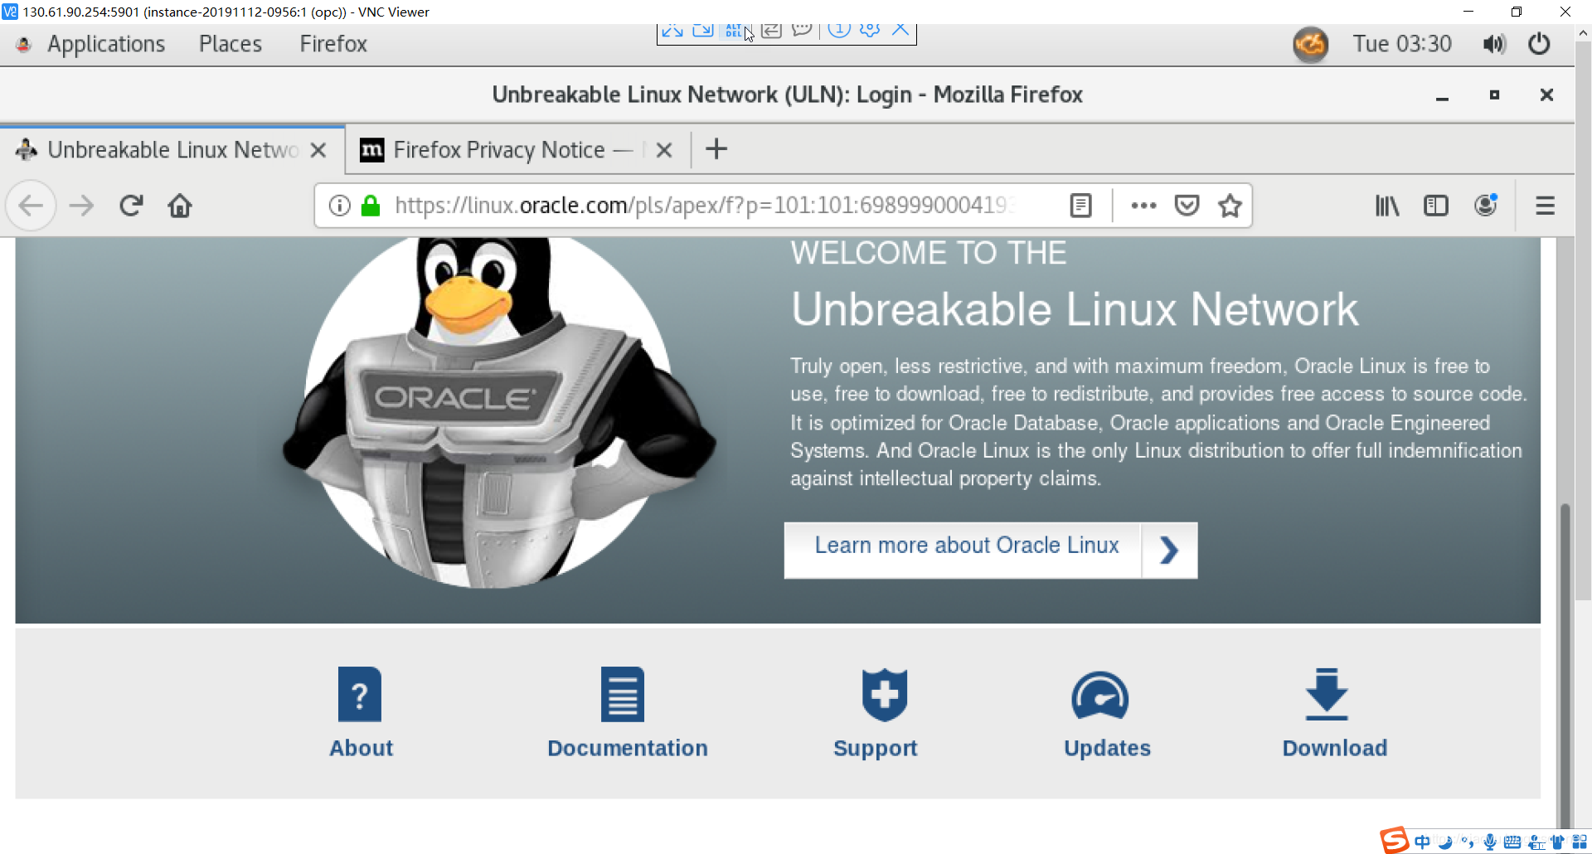
Task: Toggle Reader View icon in address bar
Action: (1081, 206)
